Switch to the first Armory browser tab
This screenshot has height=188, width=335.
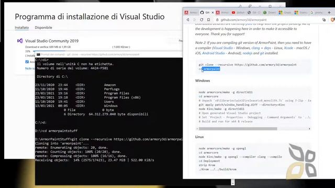pyautogui.click(x=191, y=13)
